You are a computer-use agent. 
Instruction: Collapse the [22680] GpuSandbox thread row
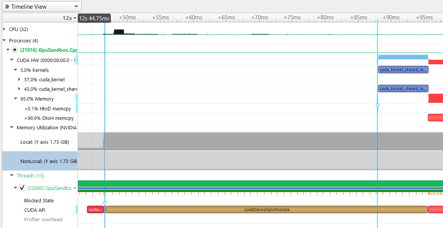pos(15,188)
